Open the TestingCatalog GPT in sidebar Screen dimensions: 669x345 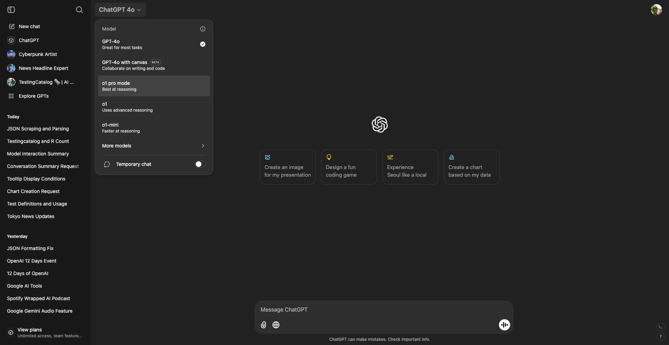click(x=45, y=82)
